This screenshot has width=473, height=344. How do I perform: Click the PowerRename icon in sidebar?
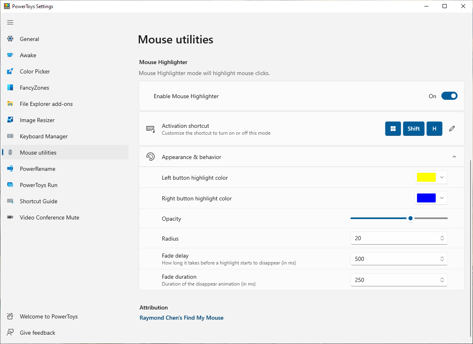(10, 169)
